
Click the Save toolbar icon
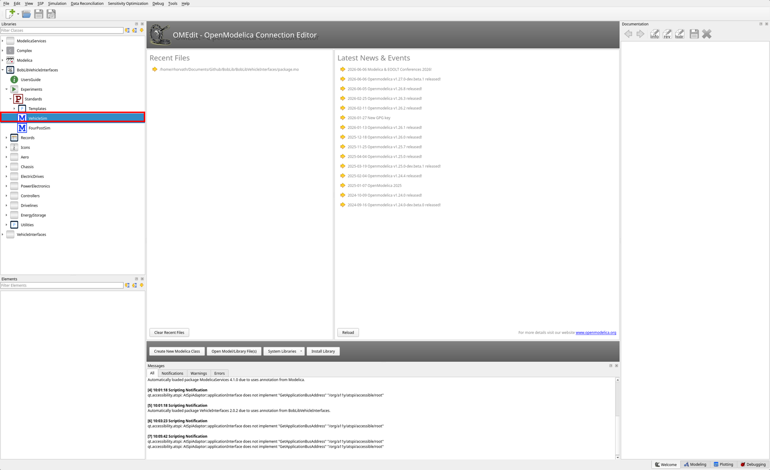[x=38, y=14]
